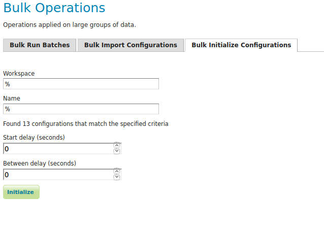
Task: Click the Between delay (seconds) label
Action: point(40,163)
